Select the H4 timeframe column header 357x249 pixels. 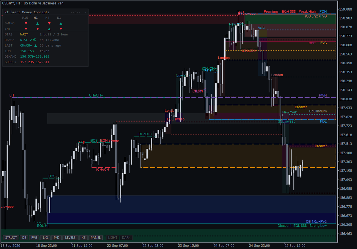48,18
